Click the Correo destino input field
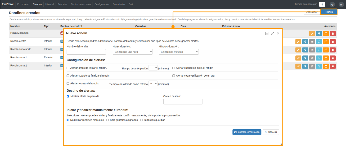Image resolution: width=346 pixels, height=147 pixels. [x=183, y=102]
